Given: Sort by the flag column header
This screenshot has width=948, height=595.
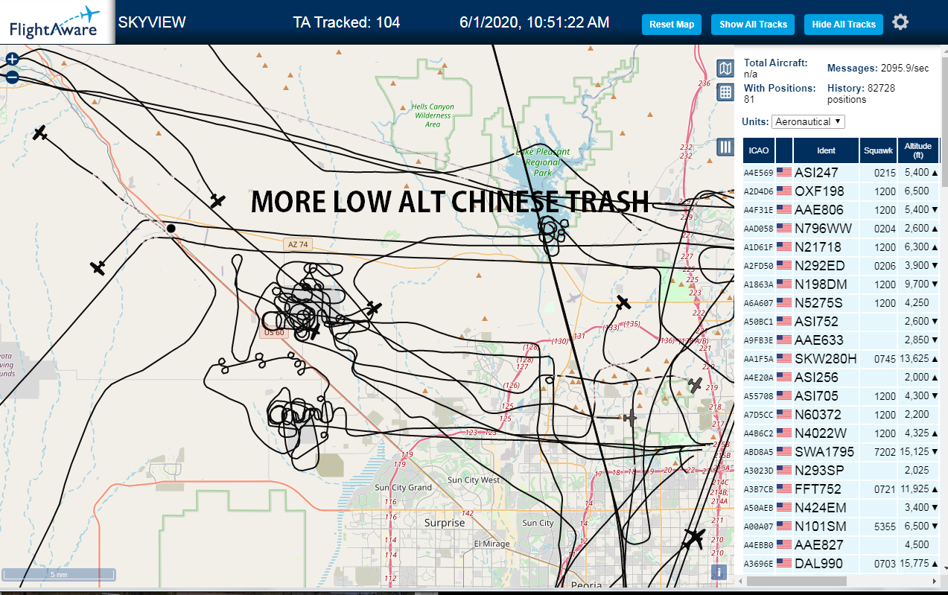Looking at the screenshot, I should 784,150.
